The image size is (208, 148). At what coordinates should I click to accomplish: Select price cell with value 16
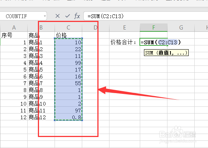click(x=68, y=76)
